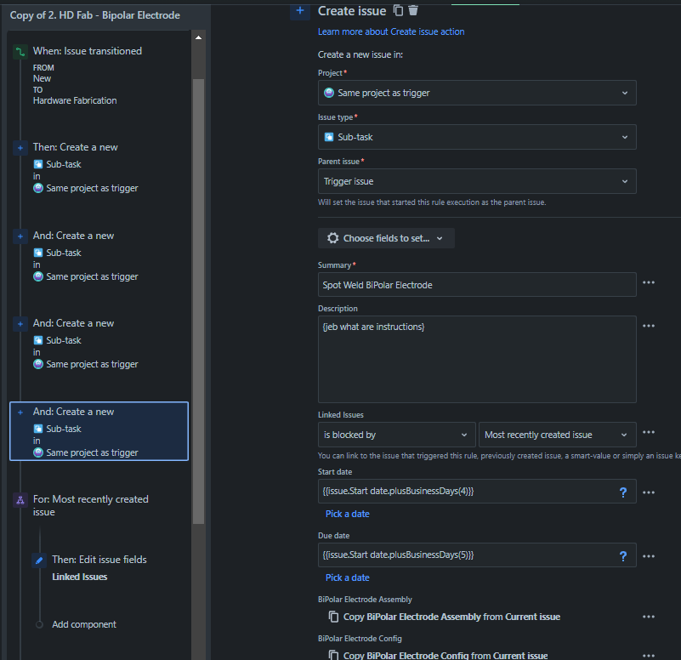Open ellipsis for BiPolar Electrode Assembly field

pos(649,617)
